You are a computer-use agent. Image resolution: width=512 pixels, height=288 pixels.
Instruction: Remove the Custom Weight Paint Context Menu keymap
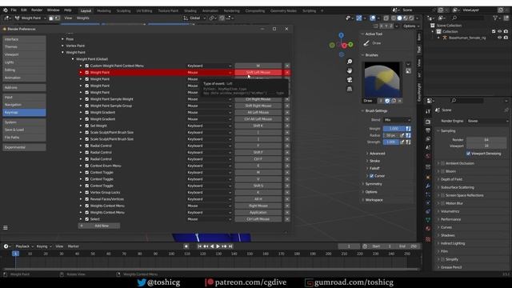tap(287, 66)
